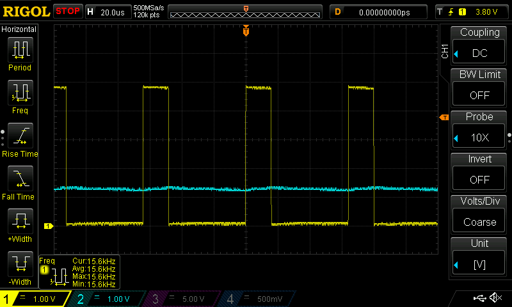Click the yellow channel 1 ground marker
512x307 pixels.
coord(49,226)
